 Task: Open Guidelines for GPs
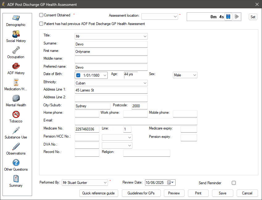pyautogui.click(x=141, y=193)
